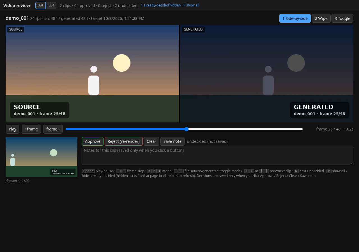Switch to 3 Toggle mode
The height and width of the screenshot is (252, 359).
(342, 18)
